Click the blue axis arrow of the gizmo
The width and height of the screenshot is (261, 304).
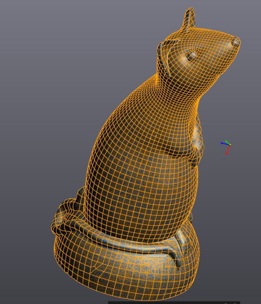[x=223, y=143]
